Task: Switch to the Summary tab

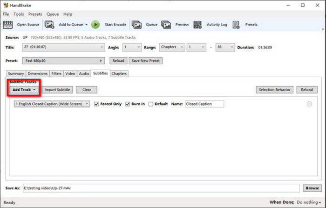Action: tap(16, 74)
